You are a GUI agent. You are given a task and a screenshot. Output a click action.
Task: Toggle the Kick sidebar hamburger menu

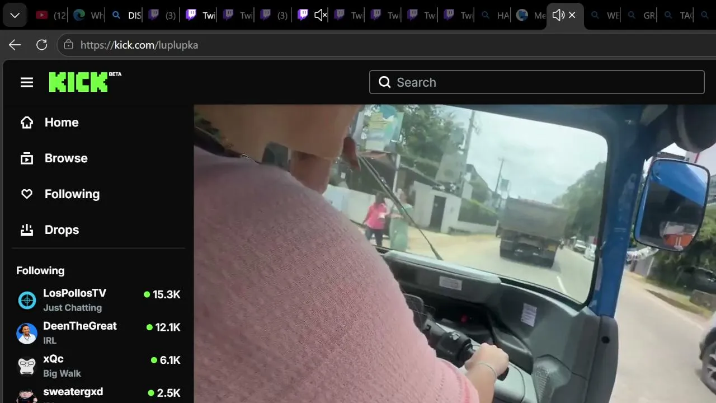tap(27, 82)
